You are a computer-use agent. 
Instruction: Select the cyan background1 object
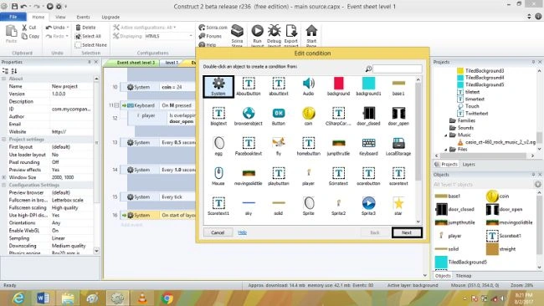368,87
